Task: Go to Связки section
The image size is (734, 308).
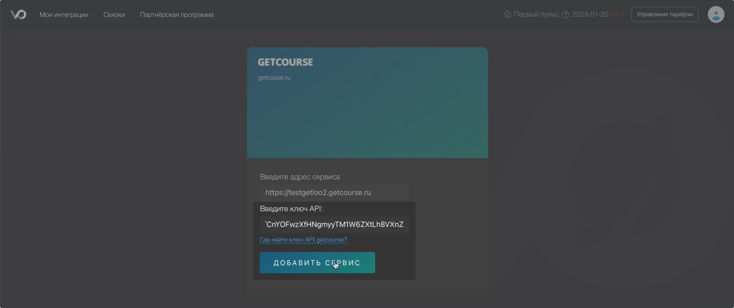Action: 114,15
